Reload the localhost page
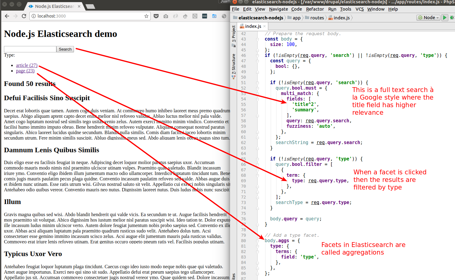 click(24, 16)
